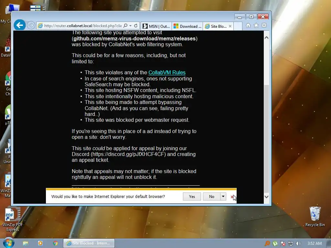This screenshot has height=248, width=331.
Task: Switch to the Download ... tab
Action: [187, 26]
